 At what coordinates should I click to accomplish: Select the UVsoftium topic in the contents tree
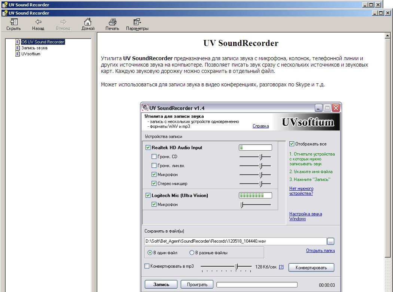31,54
